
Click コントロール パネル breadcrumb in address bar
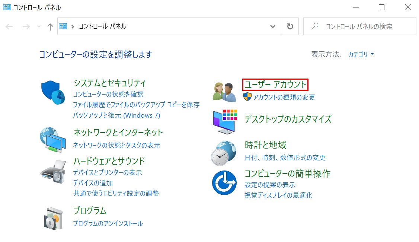(102, 26)
